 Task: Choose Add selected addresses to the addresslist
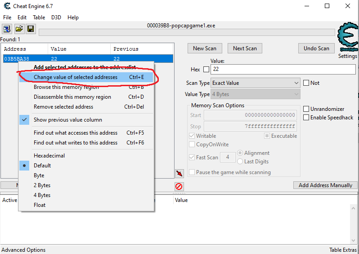click(x=86, y=67)
